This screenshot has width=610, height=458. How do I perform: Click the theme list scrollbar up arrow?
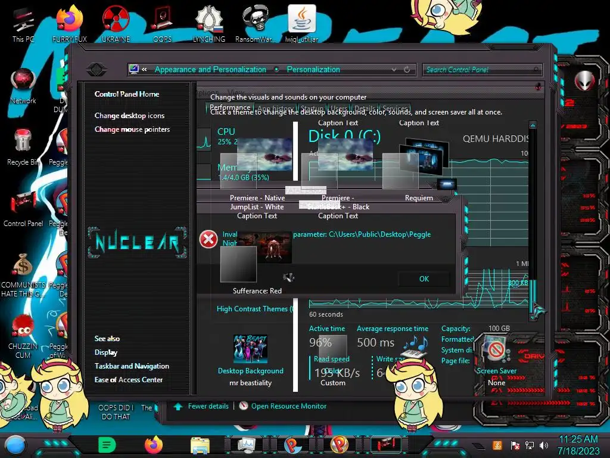pos(533,125)
